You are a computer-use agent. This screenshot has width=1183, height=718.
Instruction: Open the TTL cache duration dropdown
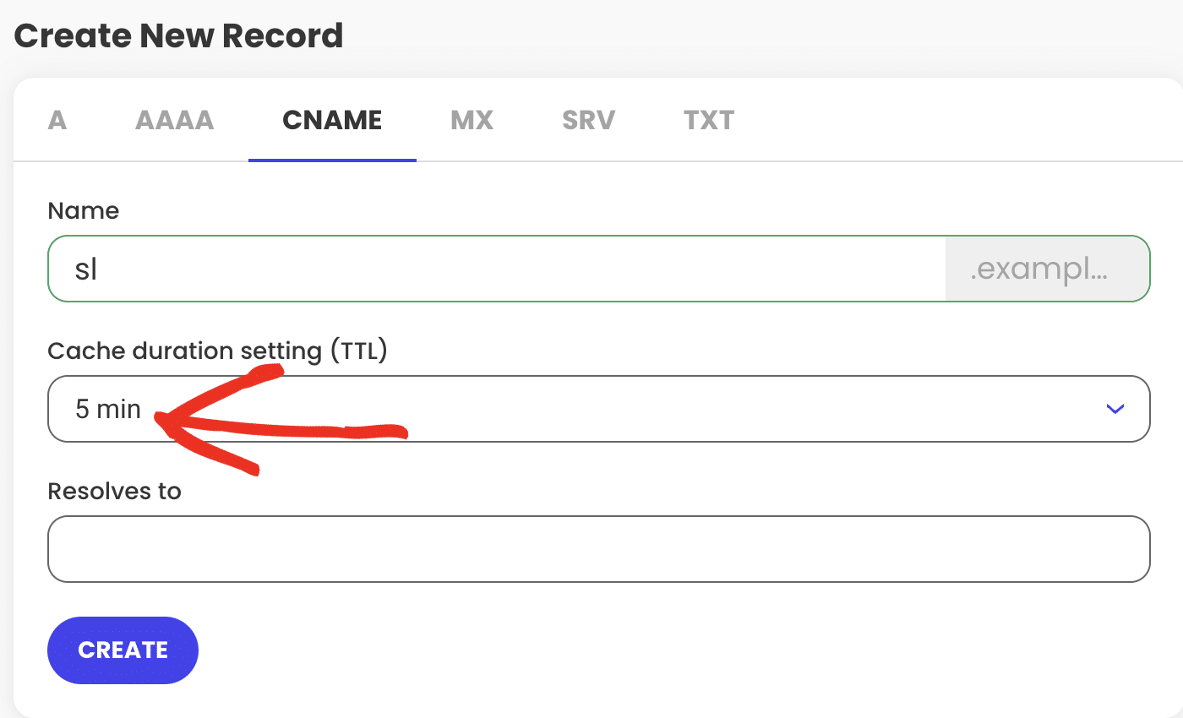[x=598, y=409]
